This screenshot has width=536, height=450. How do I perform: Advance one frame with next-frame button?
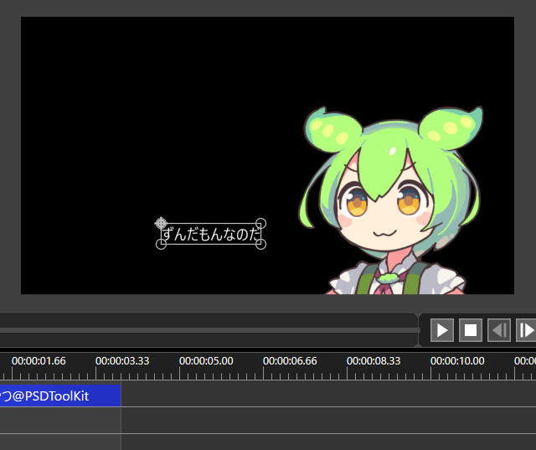pos(526,330)
